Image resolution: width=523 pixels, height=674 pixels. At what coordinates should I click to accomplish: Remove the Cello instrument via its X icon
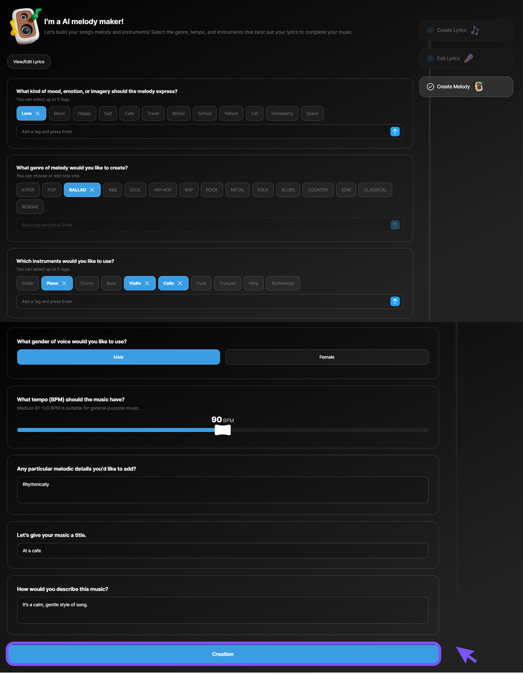[180, 283]
